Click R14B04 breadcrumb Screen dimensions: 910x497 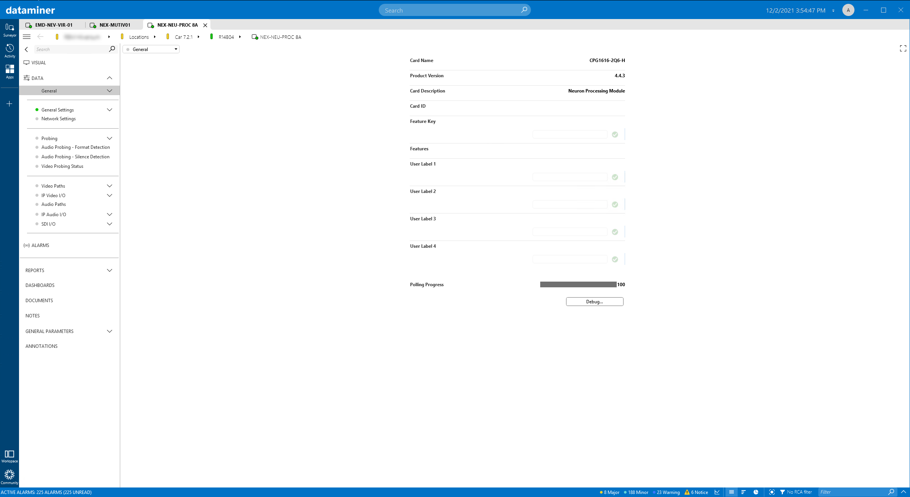tap(226, 37)
